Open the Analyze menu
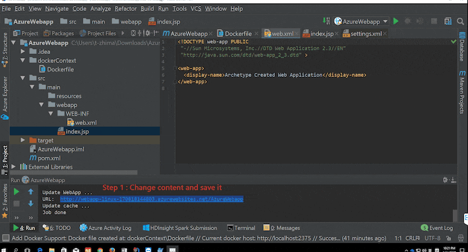 (101, 8)
